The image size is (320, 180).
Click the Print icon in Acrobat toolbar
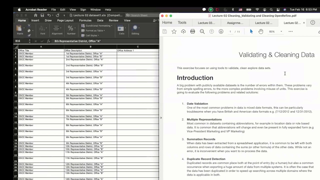pos(192,31)
